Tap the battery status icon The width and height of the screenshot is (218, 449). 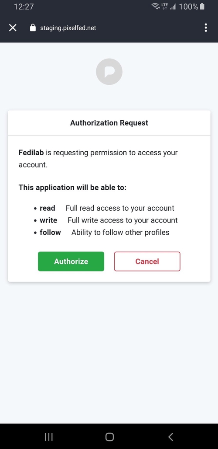(x=202, y=7)
